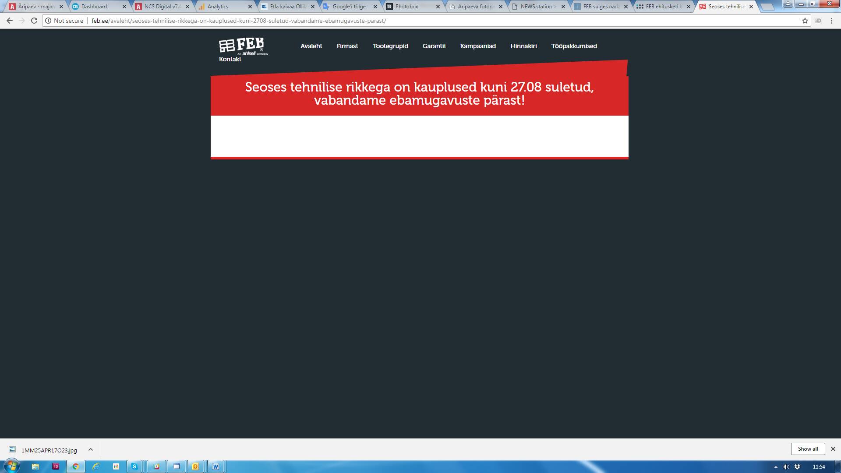This screenshot has width=841, height=473.
Task: Launch Skype from the taskbar
Action: tap(134, 466)
